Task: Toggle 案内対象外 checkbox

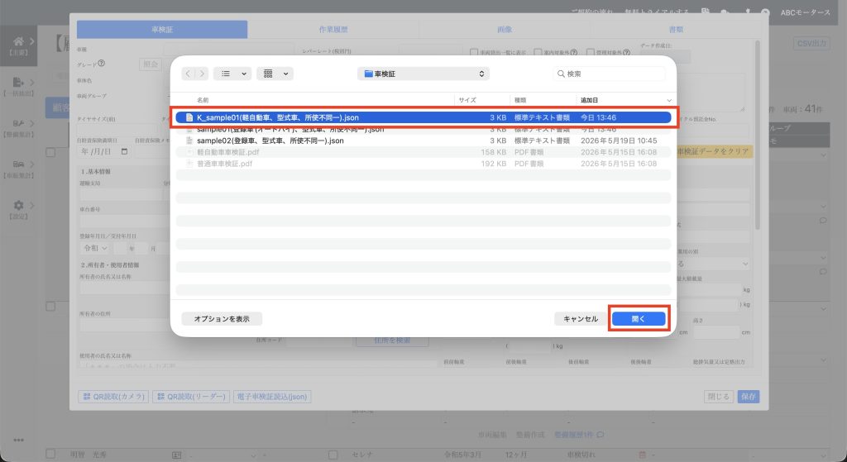Action: coord(538,52)
